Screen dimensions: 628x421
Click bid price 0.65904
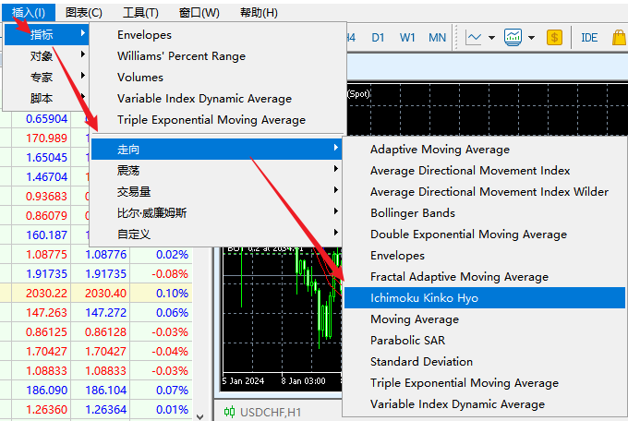46,119
